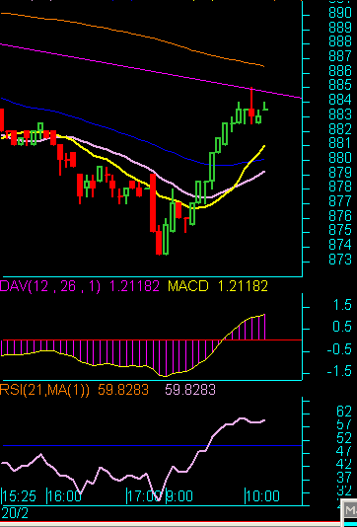This screenshot has height=527, width=357.
Task: Click the red candle touching magenta average line
Action: [251, 106]
